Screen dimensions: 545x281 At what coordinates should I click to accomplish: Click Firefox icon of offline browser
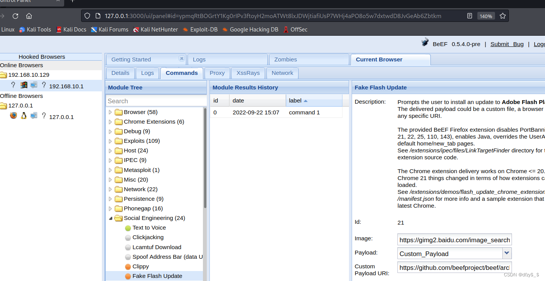tap(13, 116)
